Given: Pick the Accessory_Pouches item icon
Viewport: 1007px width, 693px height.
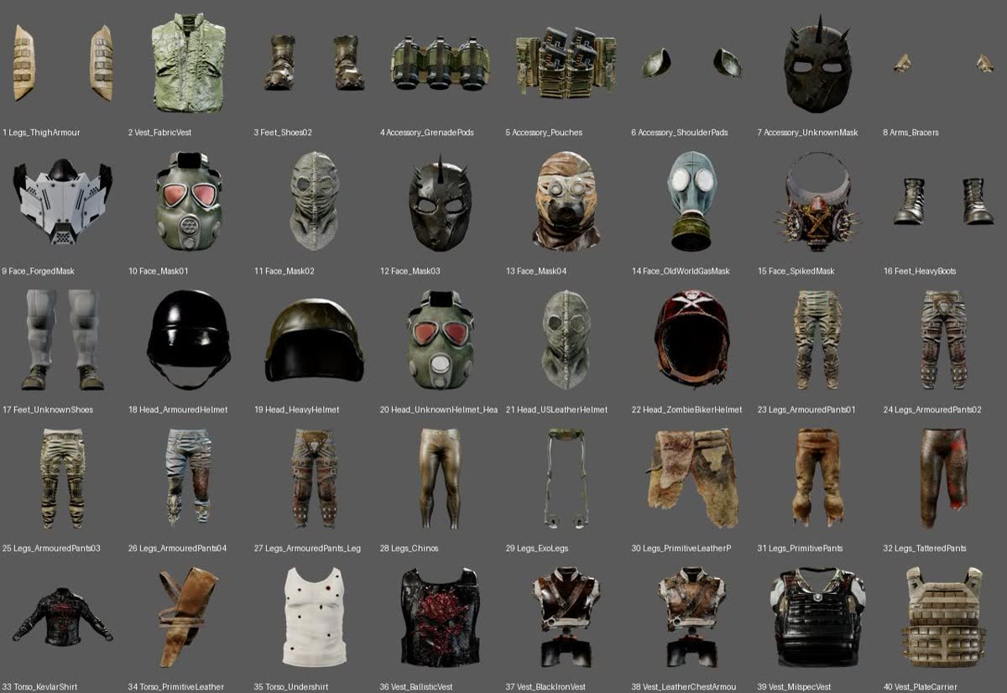Looking at the screenshot, I should pyautogui.click(x=566, y=63).
